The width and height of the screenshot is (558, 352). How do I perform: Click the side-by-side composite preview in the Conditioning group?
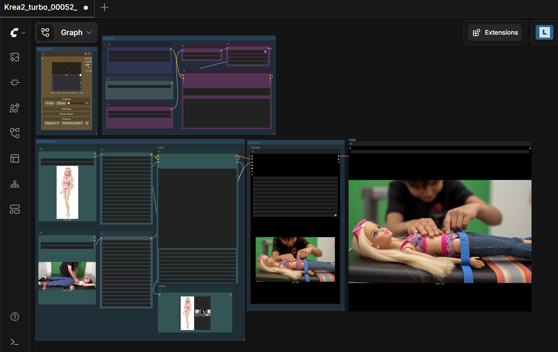click(x=195, y=313)
